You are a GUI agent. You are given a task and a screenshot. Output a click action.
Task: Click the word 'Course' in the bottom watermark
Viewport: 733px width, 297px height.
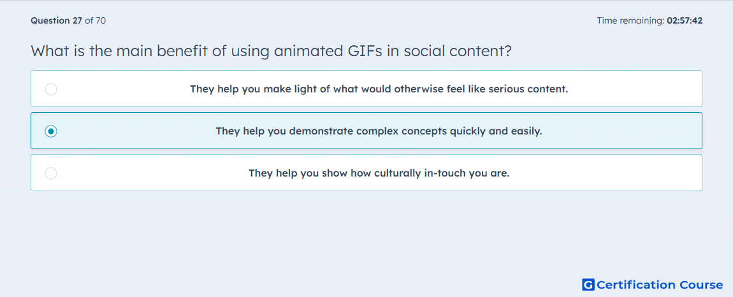[700, 285]
